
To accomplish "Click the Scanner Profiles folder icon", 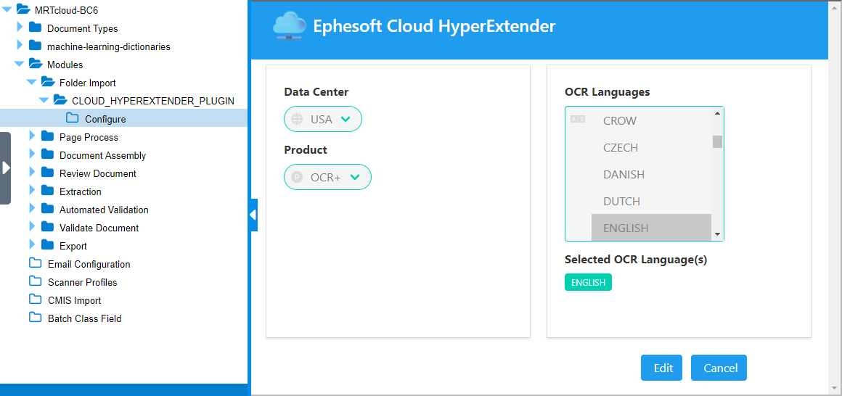I will 36,281.
